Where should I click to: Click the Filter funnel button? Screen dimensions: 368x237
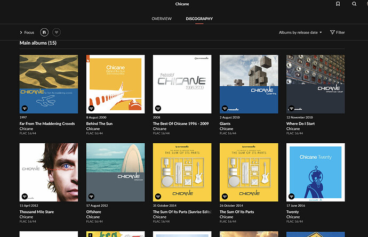coord(338,32)
